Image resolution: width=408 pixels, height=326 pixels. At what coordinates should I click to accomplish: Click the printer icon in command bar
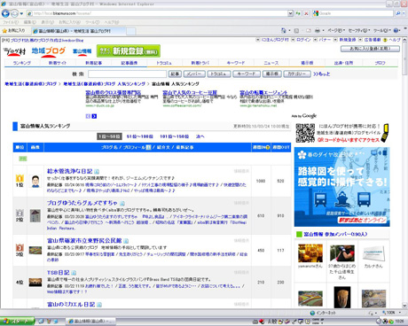tap(318, 30)
